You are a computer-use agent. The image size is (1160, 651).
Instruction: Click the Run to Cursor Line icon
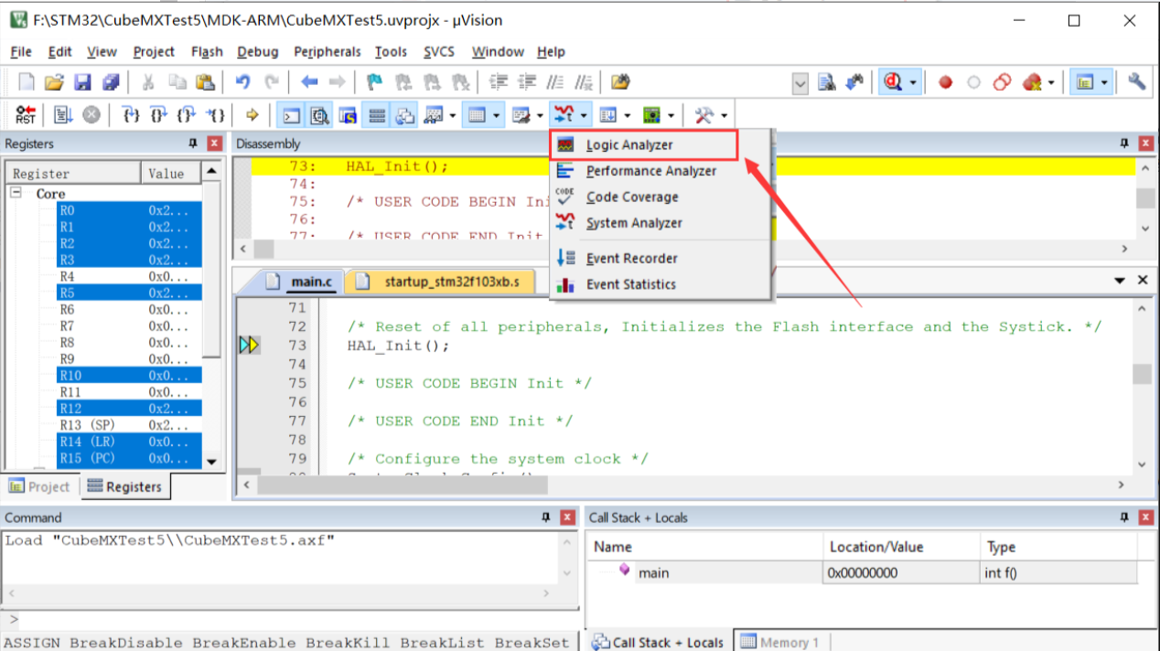(215, 115)
